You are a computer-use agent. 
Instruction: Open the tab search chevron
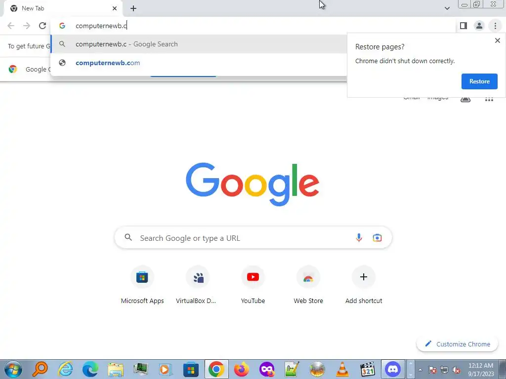[447, 8]
